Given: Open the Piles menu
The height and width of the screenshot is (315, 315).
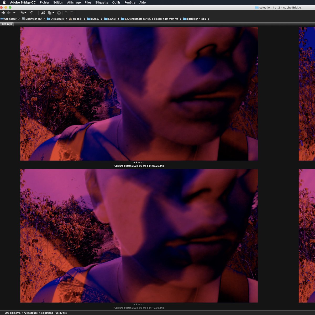Looking at the screenshot, I should 88,2.
